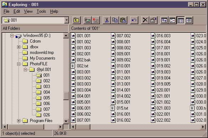Image resolution: width=208 pixels, height=138 pixels.
Task: Click the folder tree horizontal scroll thumb
Action: click(x=26, y=127)
